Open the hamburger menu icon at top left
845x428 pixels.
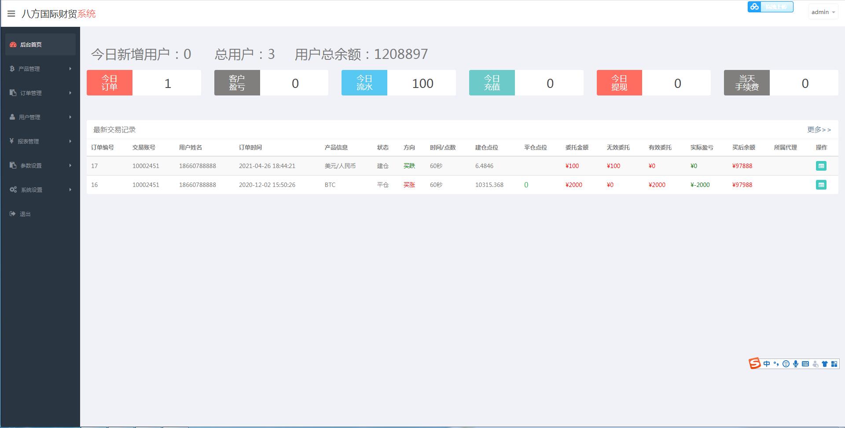pyautogui.click(x=11, y=13)
